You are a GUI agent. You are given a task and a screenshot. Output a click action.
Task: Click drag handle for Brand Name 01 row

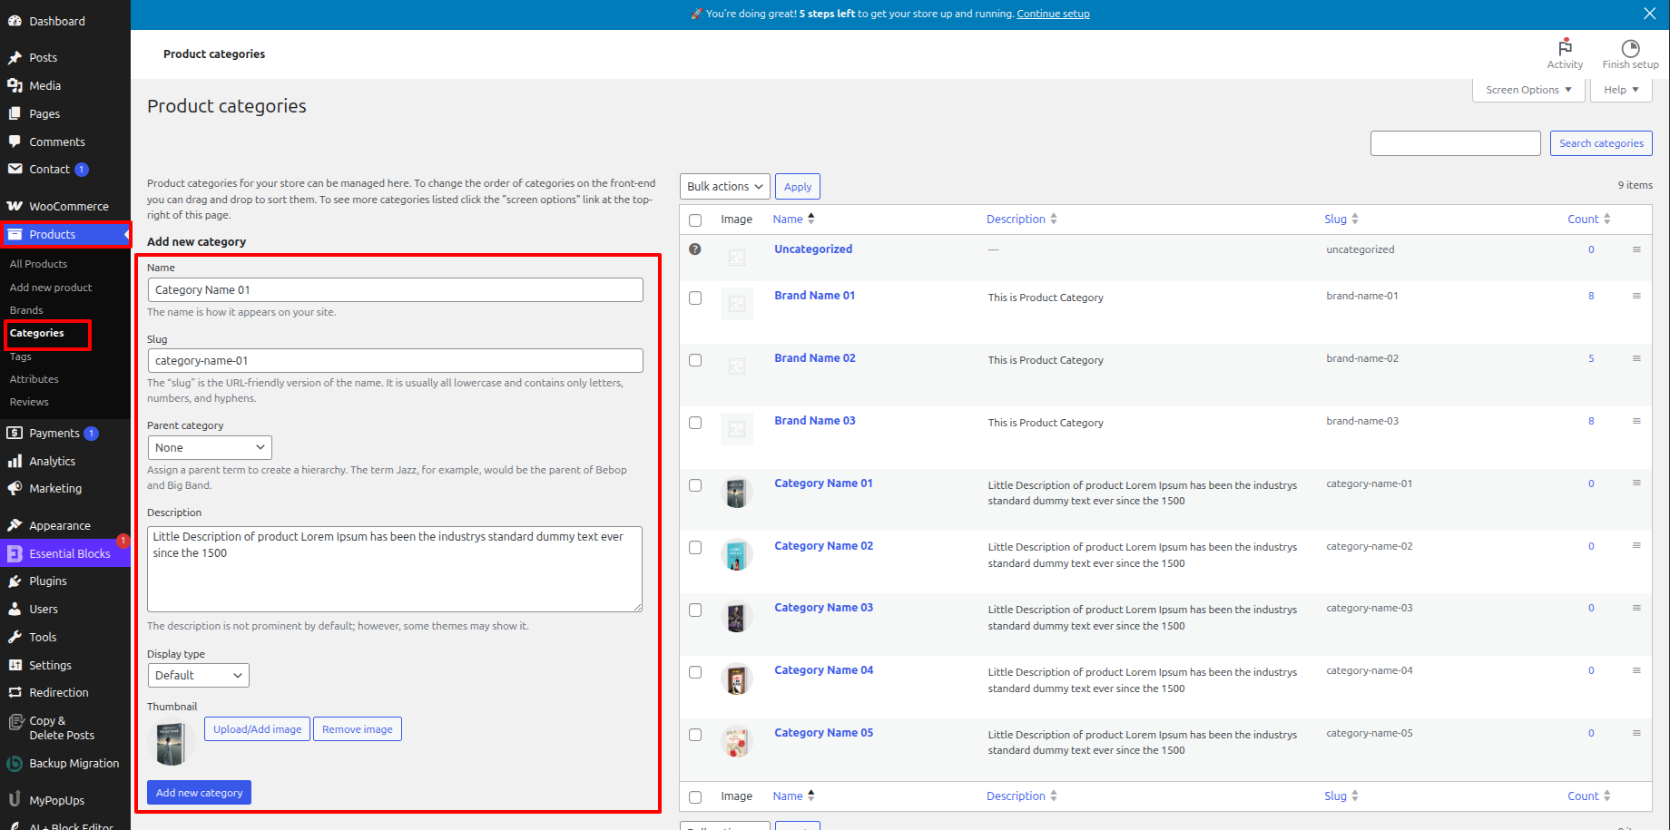point(1636,296)
